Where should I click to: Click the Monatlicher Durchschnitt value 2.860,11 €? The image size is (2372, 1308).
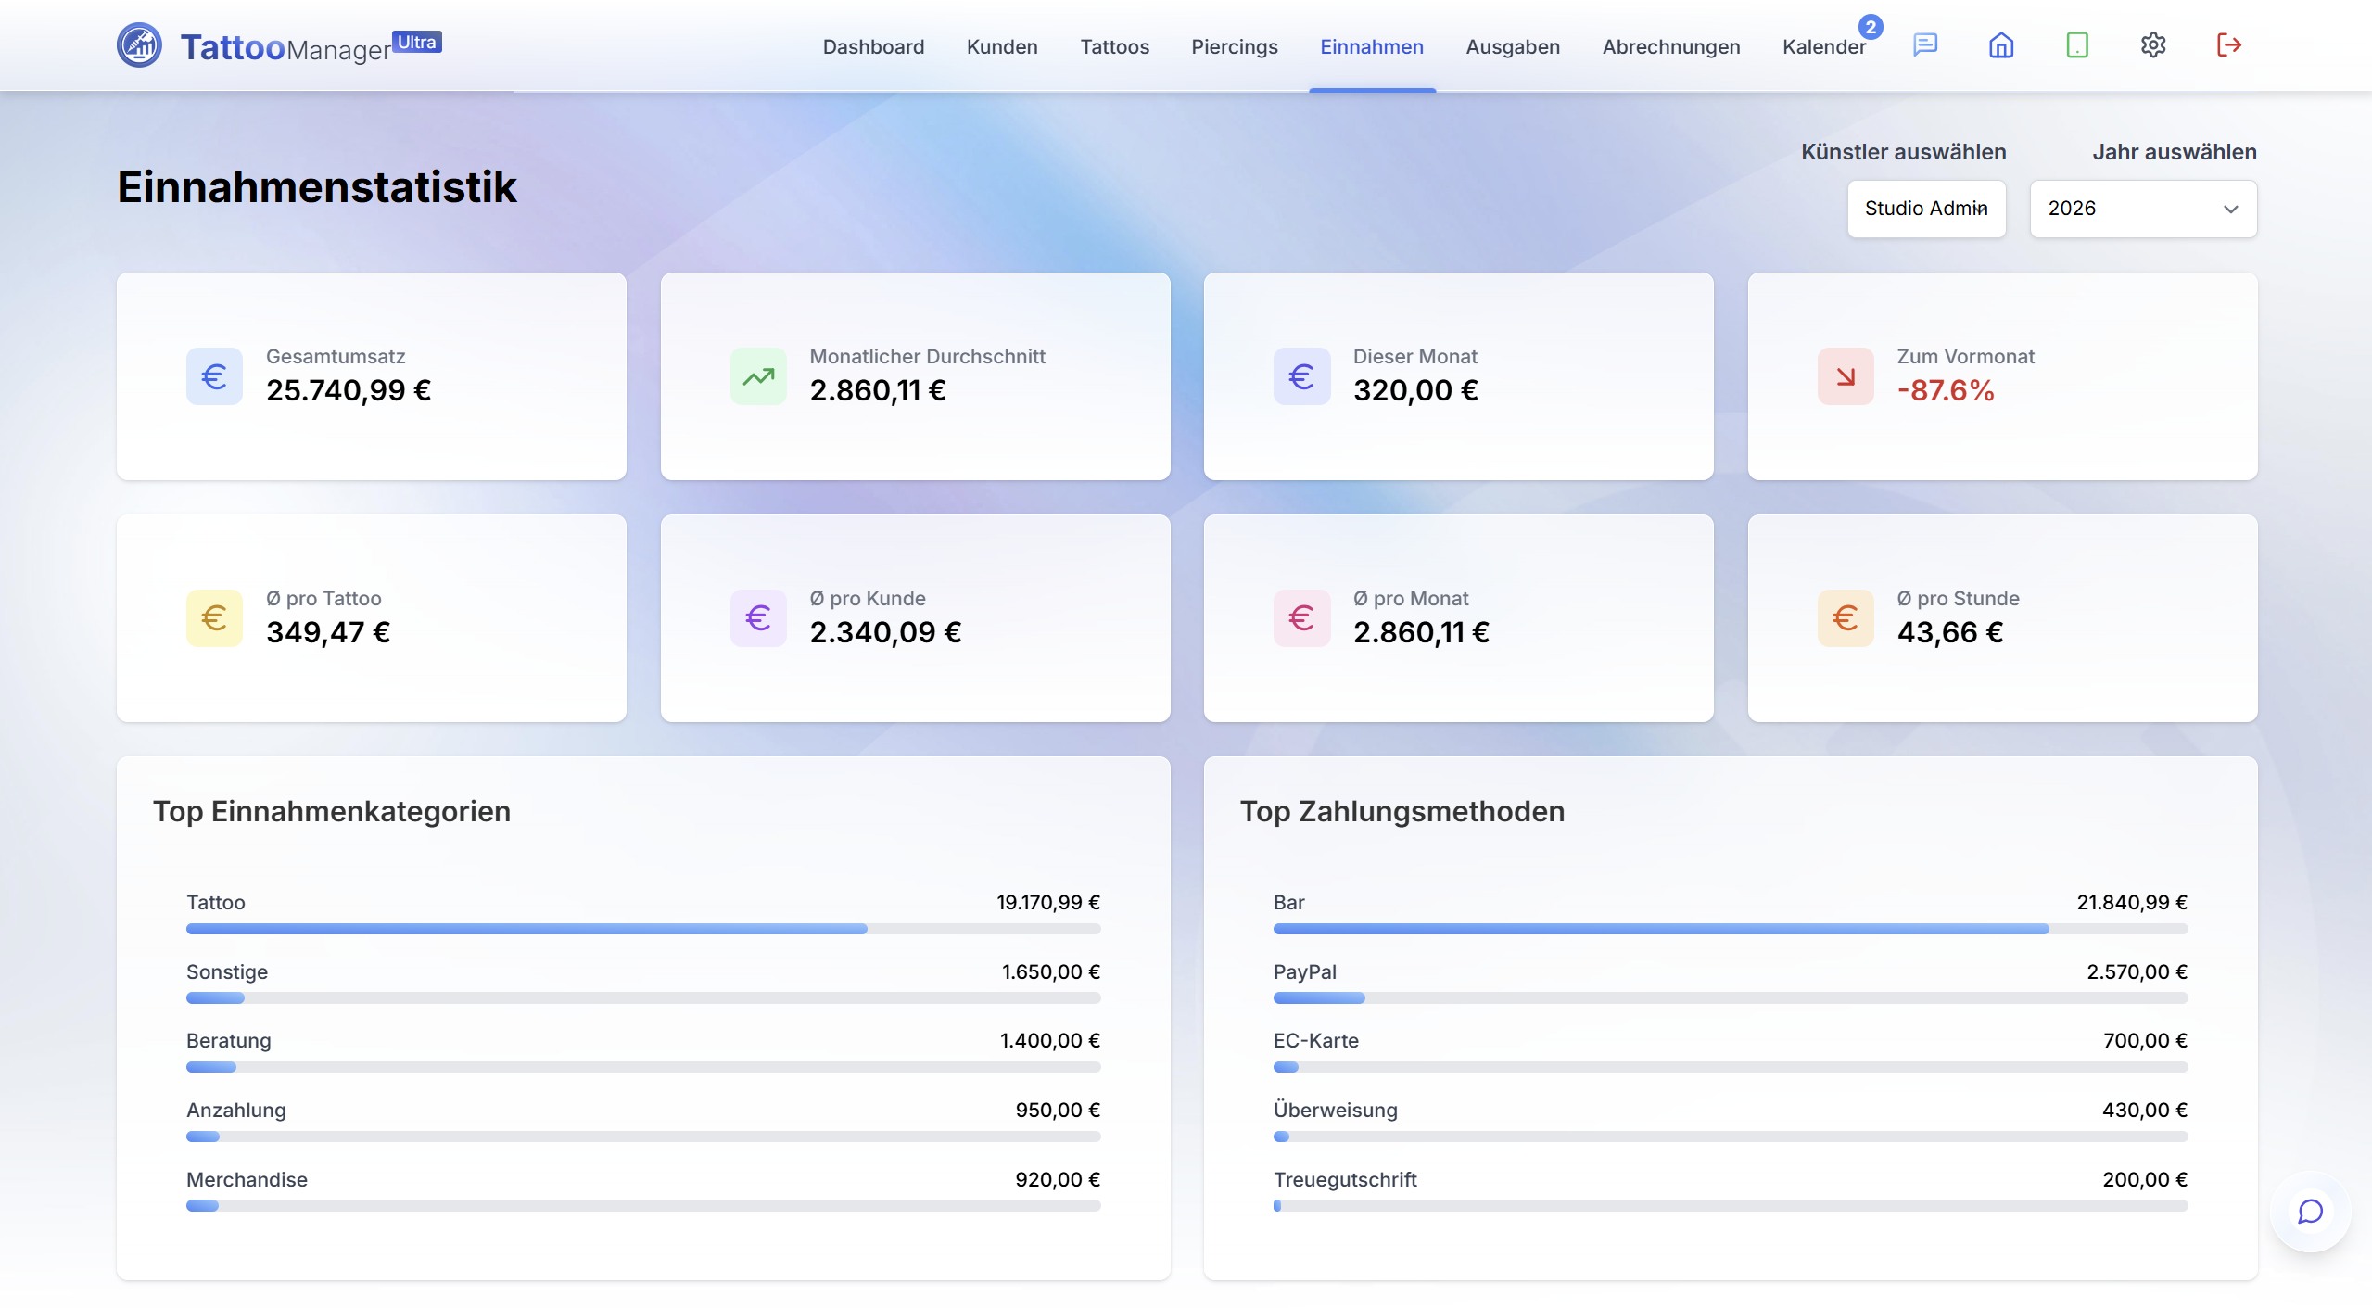pos(878,390)
